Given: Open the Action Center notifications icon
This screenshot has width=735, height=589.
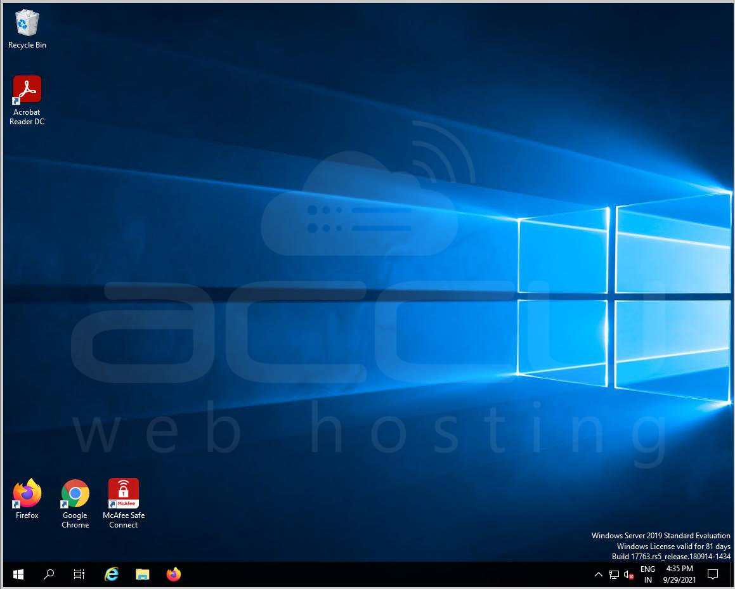Looking at the screenshot, I should [x=713, y=574].
